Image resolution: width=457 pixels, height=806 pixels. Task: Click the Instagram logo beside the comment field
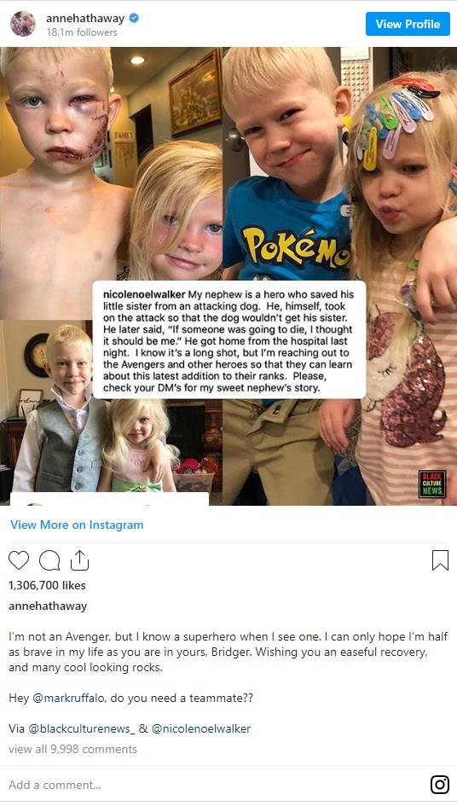point(440,785)
